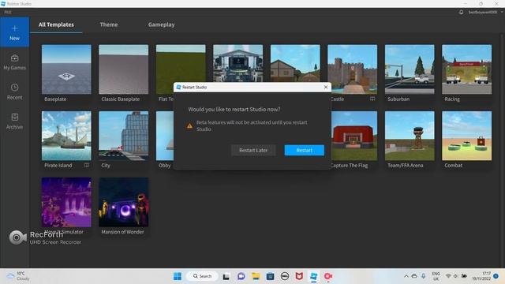
Task: Open the Dell app on the taskbar
Action: coord(285,276)
